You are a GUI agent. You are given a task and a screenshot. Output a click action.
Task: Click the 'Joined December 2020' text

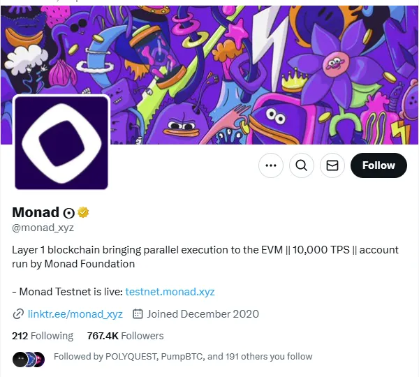[203, 314]
